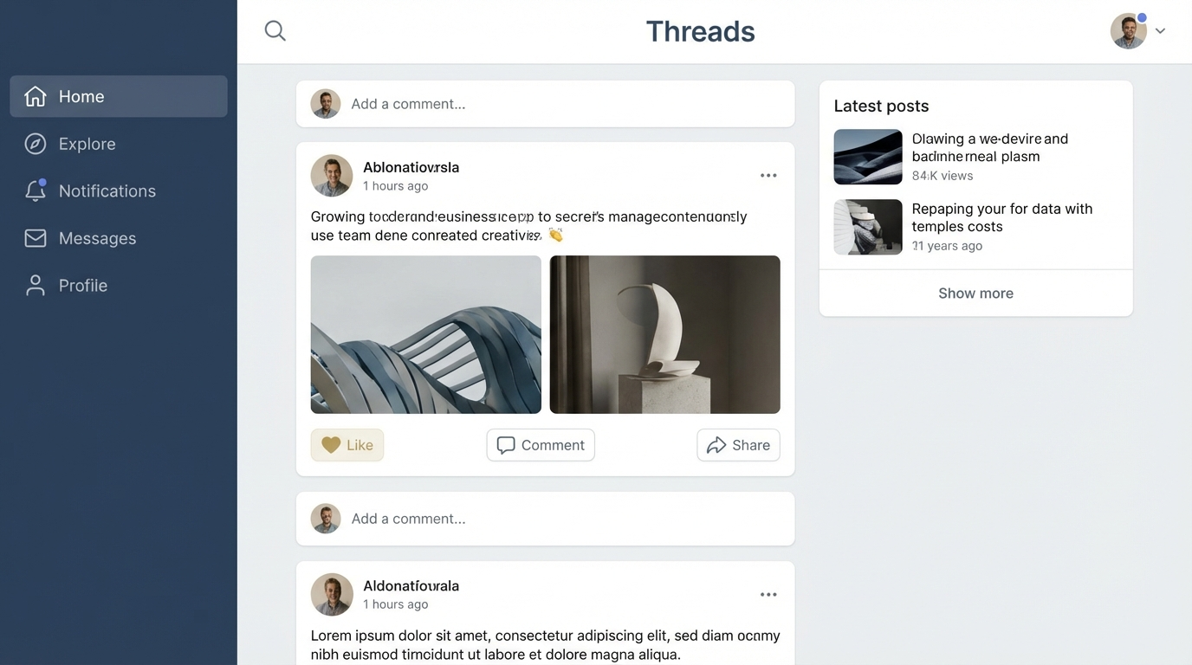Screen dimensions: 1192x665
Task: Toggle Like on the first post
Action: coord(347,445)
